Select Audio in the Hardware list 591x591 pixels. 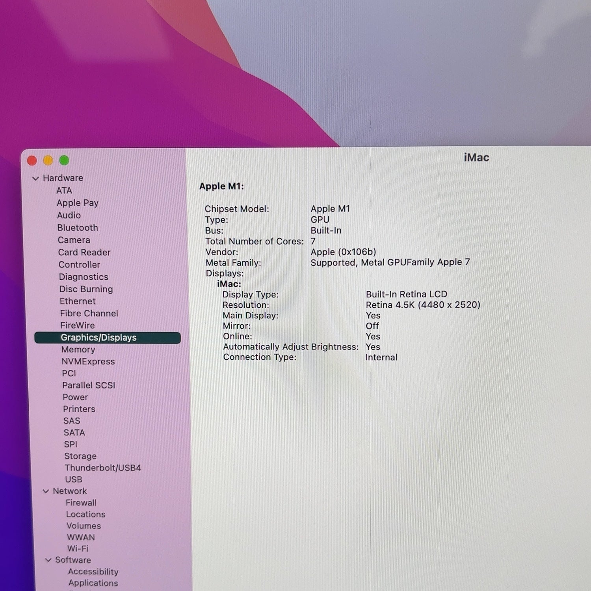pyautogui.click(x=69, y=216)
